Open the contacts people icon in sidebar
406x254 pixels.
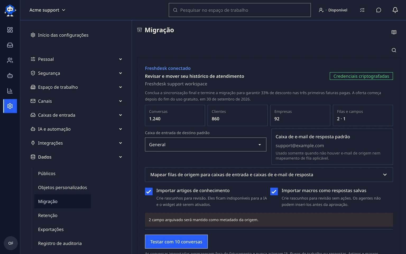(x=10, y=60)
